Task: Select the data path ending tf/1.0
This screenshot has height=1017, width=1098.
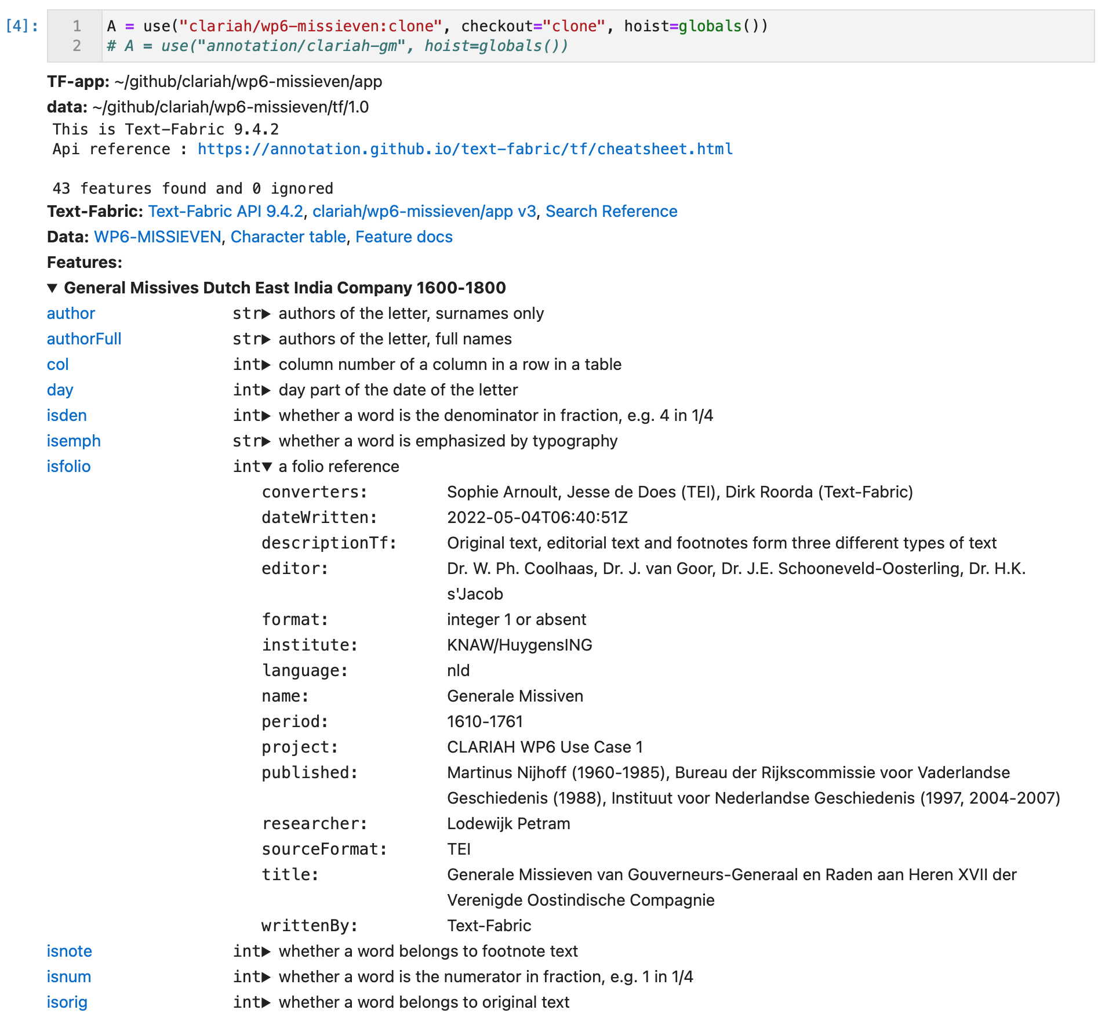Action: [230, 107]
